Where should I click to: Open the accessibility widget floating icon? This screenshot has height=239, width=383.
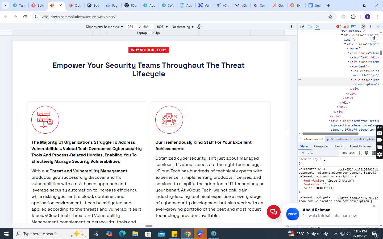point(374,38)
